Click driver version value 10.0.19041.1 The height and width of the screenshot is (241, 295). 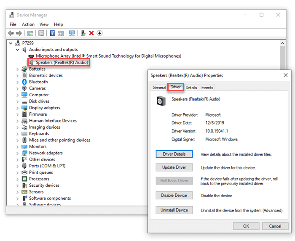click(217, 131)
